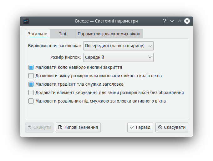213x161 pixels.
Task: Click the system settings icon in title bar
Action: [x=26, y=21]
